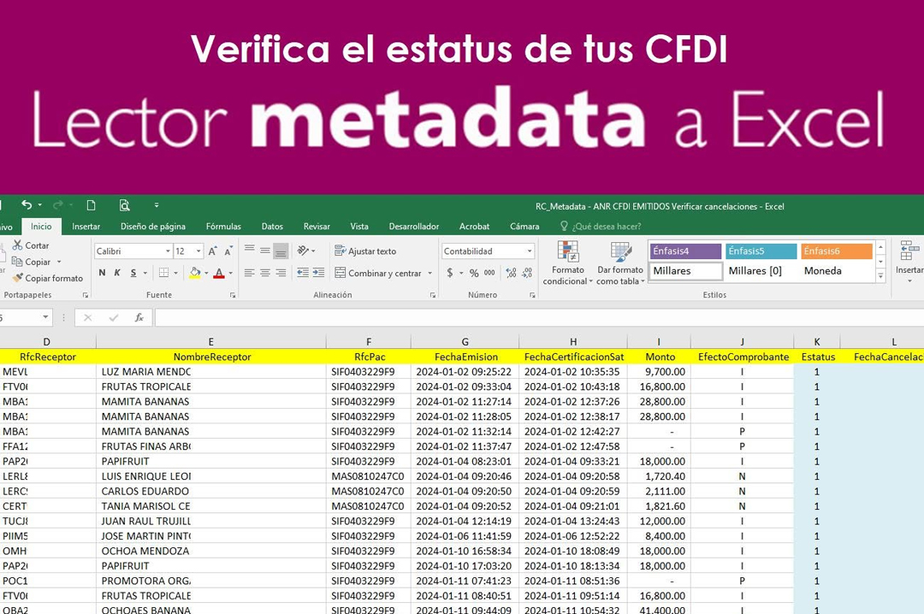Increase font size with larger A
Viewport: 924px width, 614px height.
click(212, 251)
